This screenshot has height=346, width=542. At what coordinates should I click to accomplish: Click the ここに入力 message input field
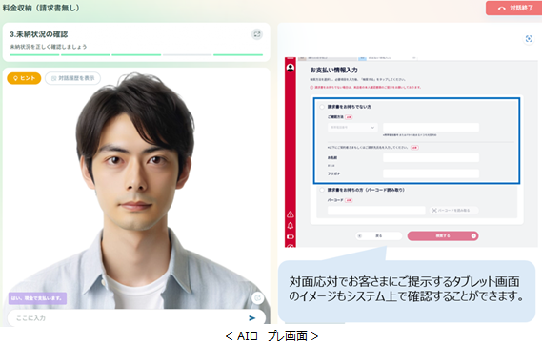pos(128,318)
